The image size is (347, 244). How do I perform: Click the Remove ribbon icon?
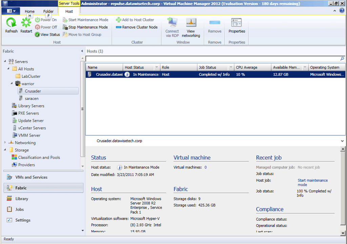click(215, 23)
